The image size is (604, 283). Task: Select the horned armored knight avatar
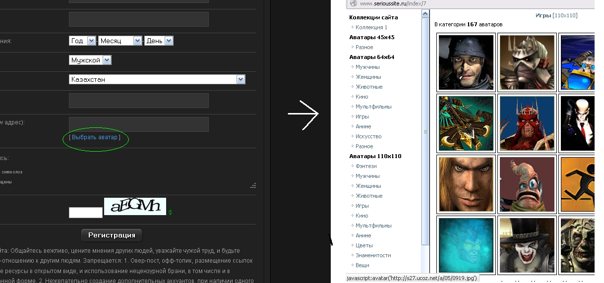click(527, 62)
